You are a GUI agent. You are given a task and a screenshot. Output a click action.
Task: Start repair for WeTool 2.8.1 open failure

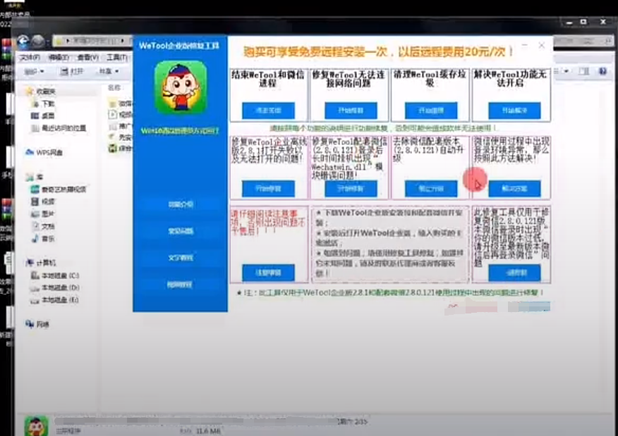(x=268, y=189)
